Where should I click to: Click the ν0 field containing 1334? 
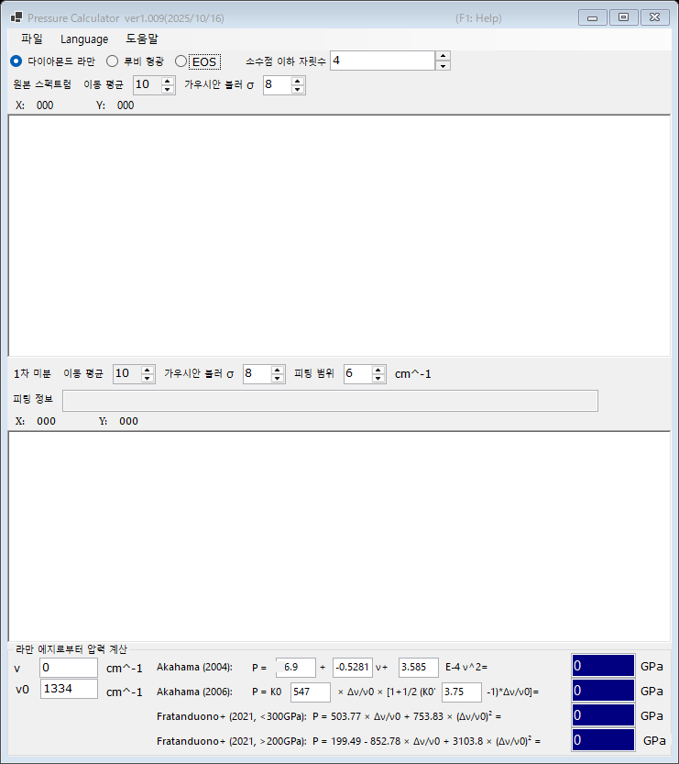coord(69,689)
